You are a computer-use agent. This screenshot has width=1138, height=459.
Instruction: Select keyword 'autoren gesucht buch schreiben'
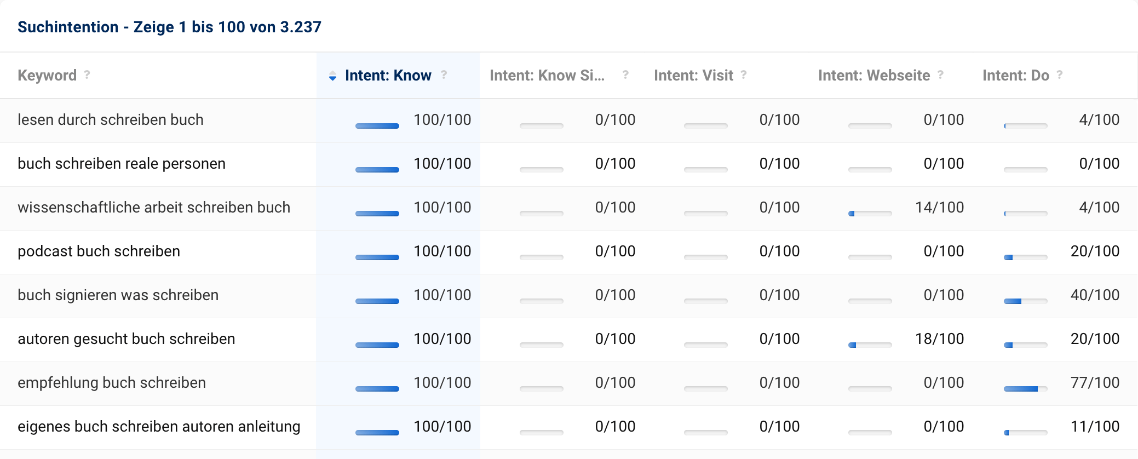[x=127, y=339]
